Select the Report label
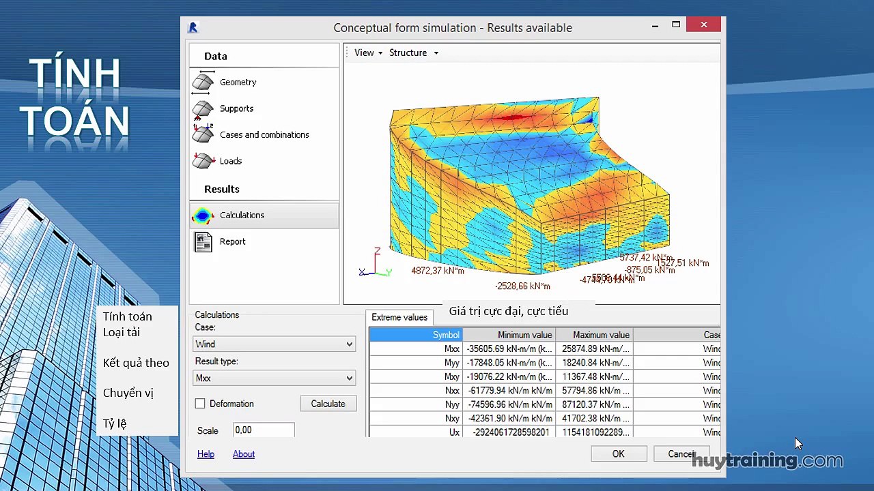874x491 pixels. click(x=232, y=241)
